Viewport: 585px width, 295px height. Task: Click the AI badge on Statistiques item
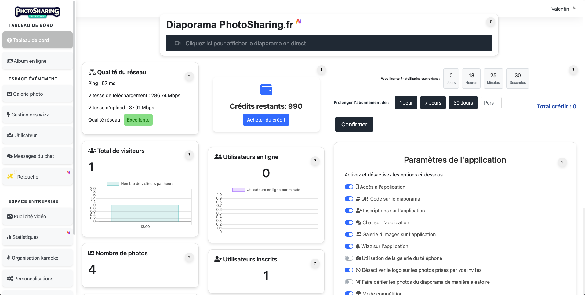[68, 233]
